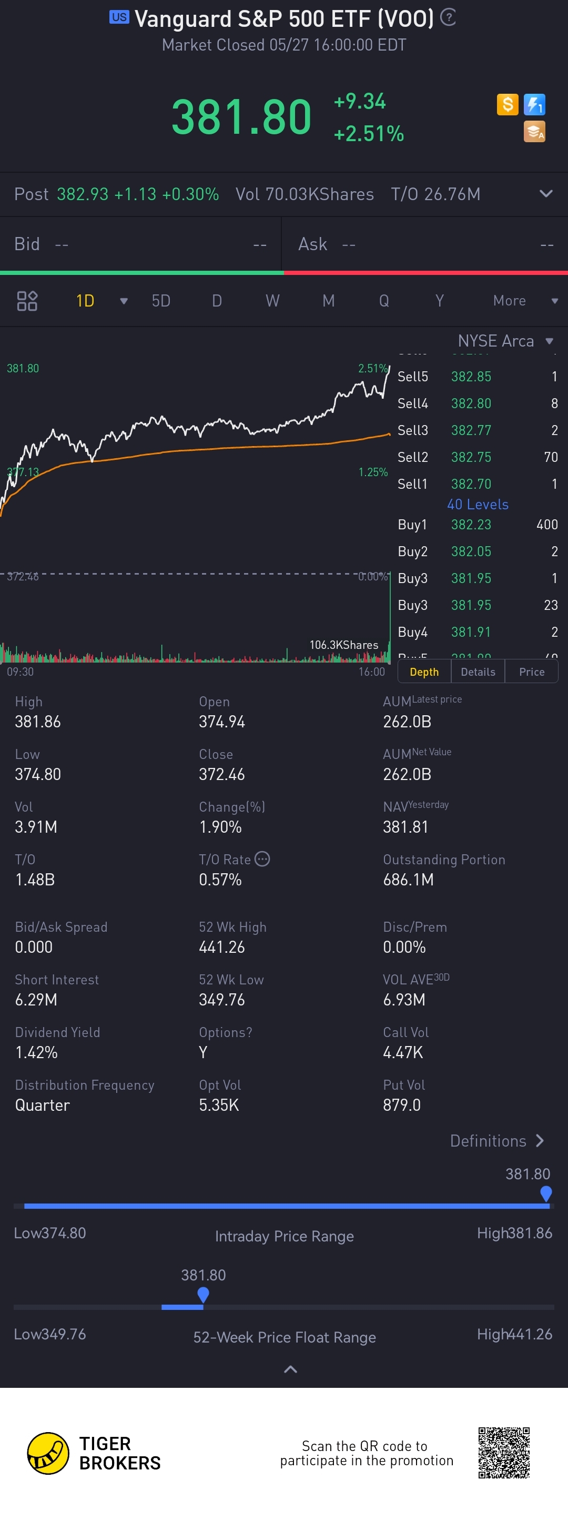Viewport: 568px width, 1519px height.
Task: Tap the AUM Latest price 262.0B value
Action: tap(407, 721)
